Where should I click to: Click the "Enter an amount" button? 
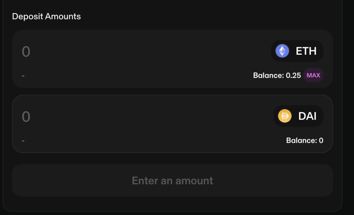(173, 181)
